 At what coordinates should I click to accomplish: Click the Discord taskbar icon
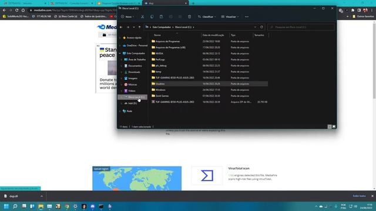[x=93, y=206]
